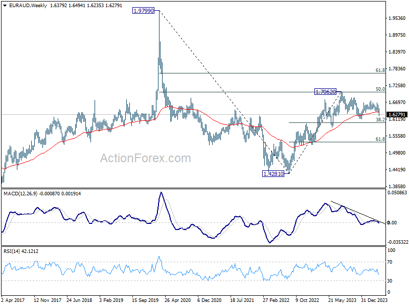Click the dropdown triangle beside EURAUD,Weekly

[5, 6]
